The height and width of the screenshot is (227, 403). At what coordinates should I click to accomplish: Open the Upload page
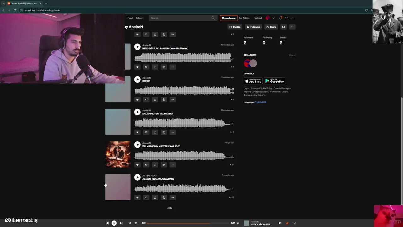click(258, 18)
